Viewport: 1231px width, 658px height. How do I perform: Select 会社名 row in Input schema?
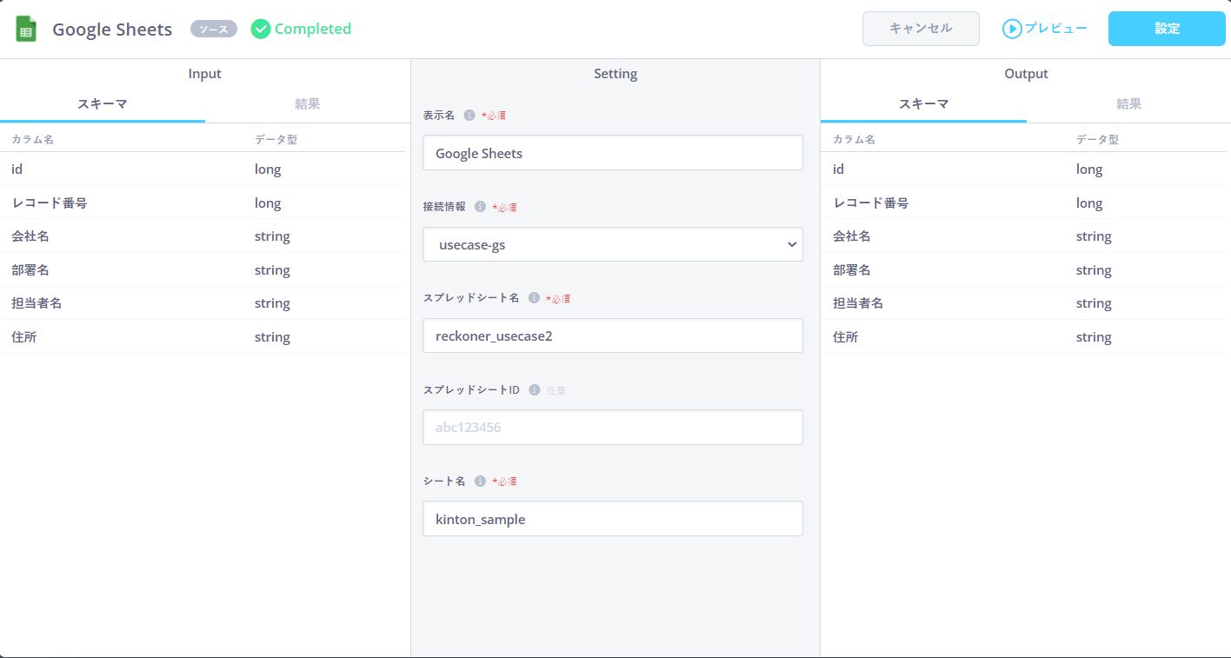click(x=203, y=236)
